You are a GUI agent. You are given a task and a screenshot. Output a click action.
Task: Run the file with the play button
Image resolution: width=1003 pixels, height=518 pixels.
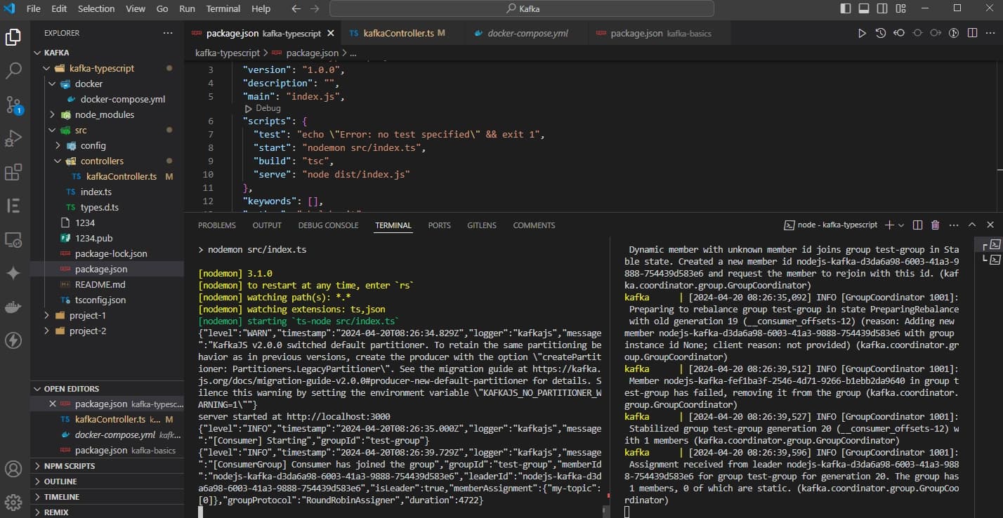[862, 33]
